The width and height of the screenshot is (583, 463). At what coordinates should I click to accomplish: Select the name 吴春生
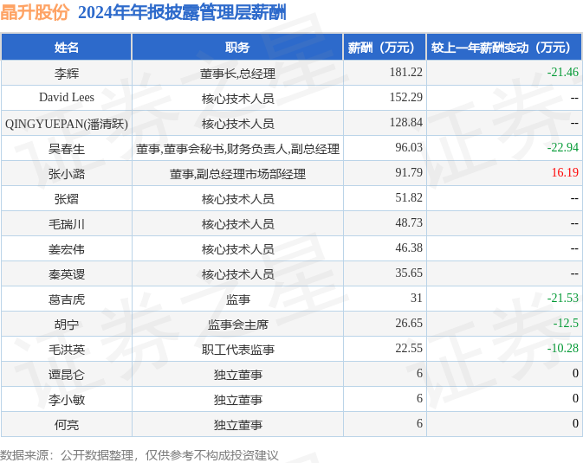[67, 149]
